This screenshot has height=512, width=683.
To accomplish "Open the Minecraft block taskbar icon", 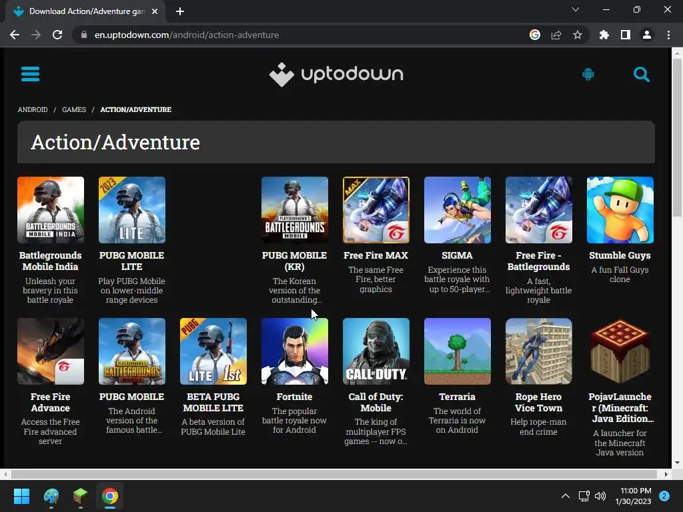I will click(81, 496).
